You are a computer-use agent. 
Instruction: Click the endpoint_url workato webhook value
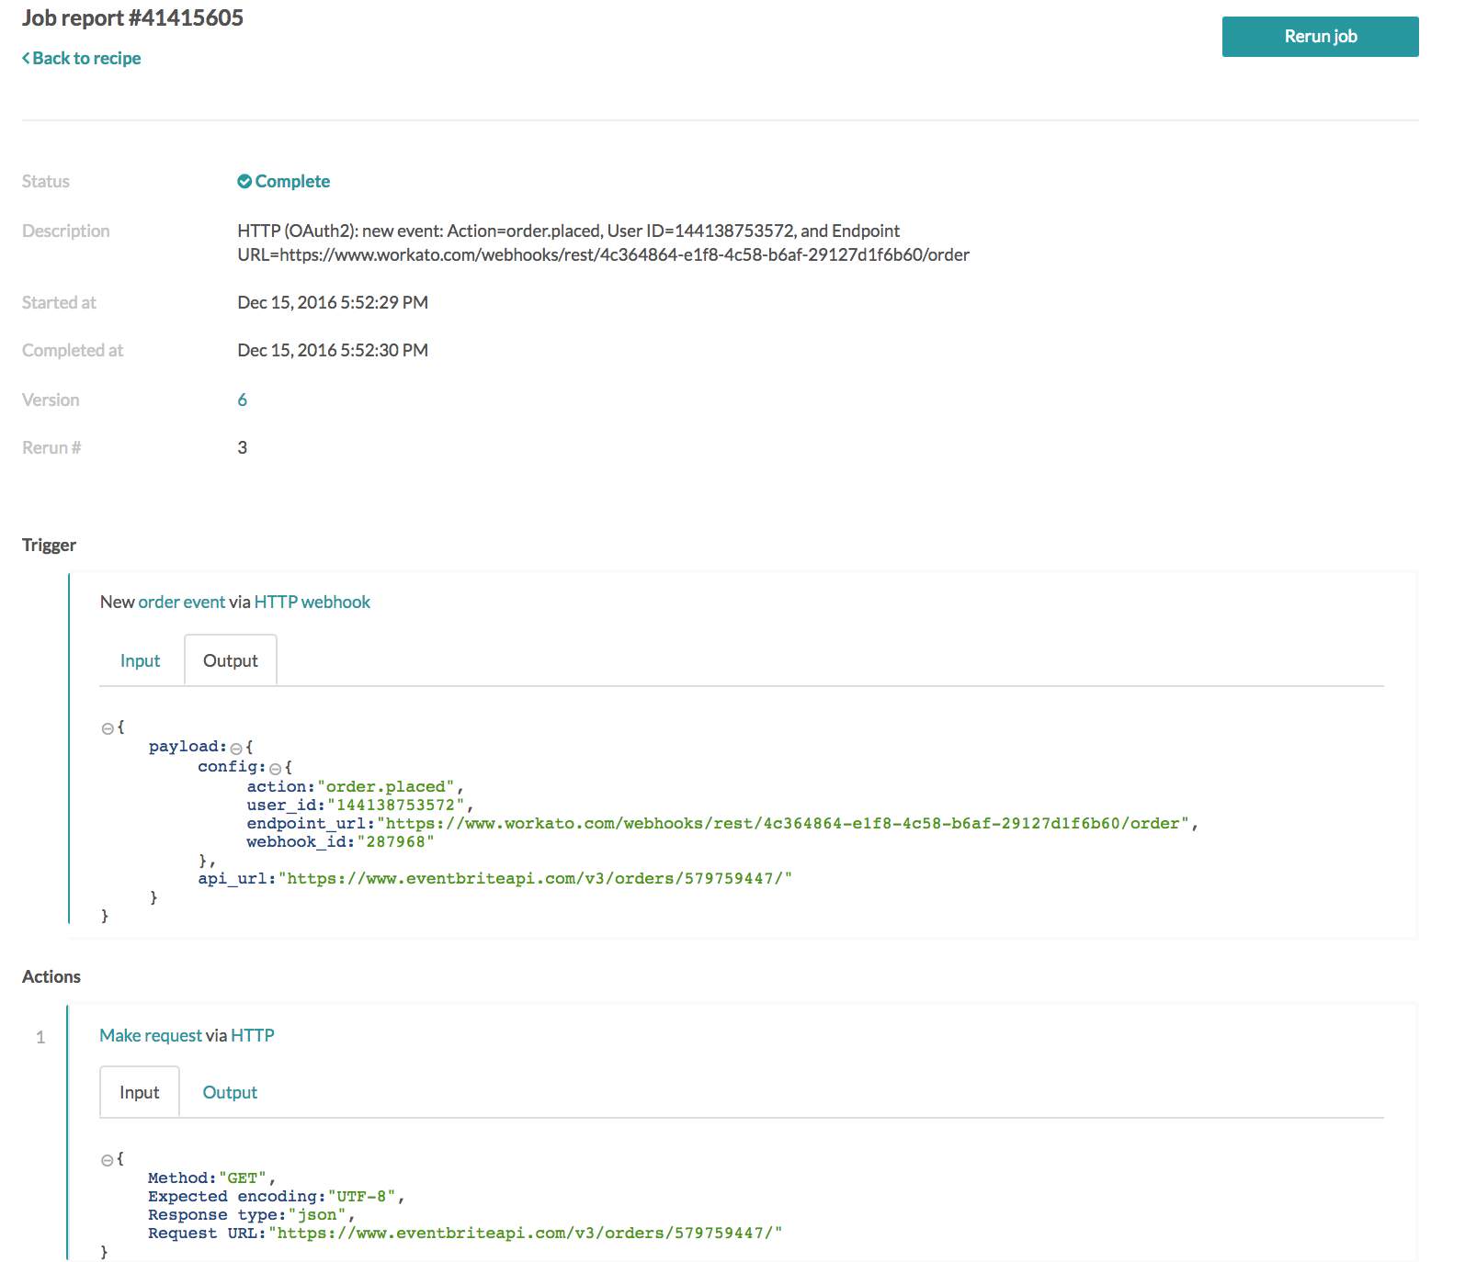tap(783, 823)
